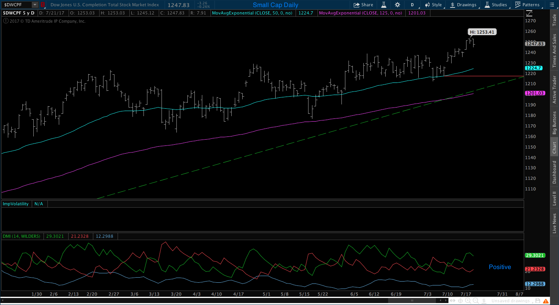Select the Chart side tab
Image resolution: width=559 pixels, height=305 pixels.
click(x=554, y=147)
